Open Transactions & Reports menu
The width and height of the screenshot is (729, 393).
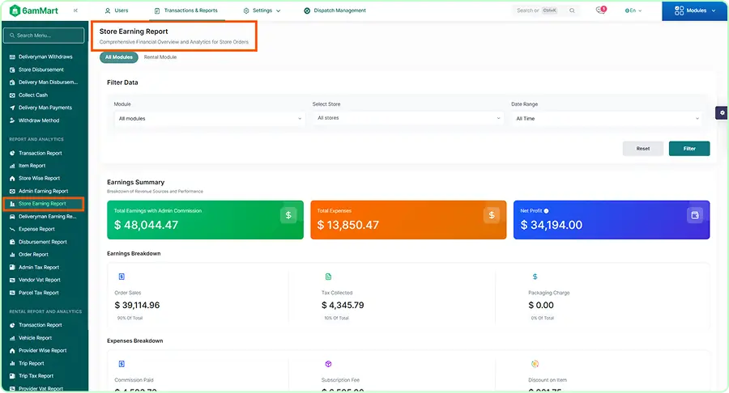pos(186,11)
